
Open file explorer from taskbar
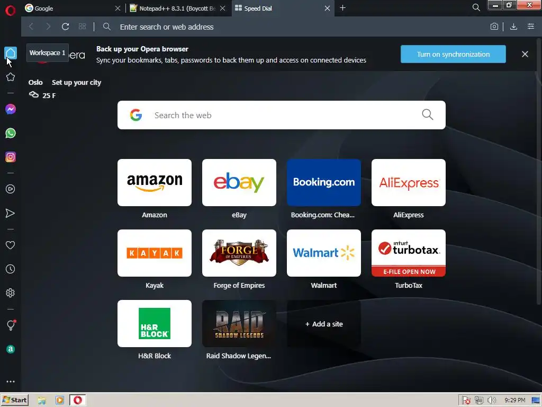42,401
